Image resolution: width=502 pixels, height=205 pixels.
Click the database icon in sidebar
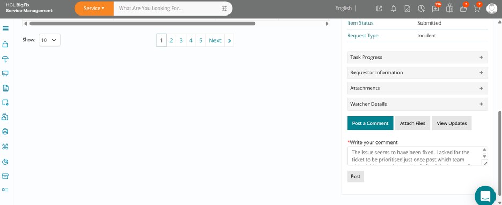pyautogui.click(x=5, y=132)
